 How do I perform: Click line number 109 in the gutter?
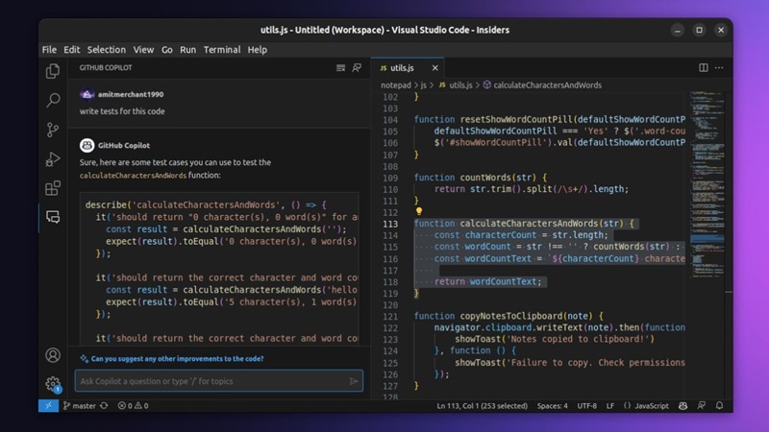point(390,178)
